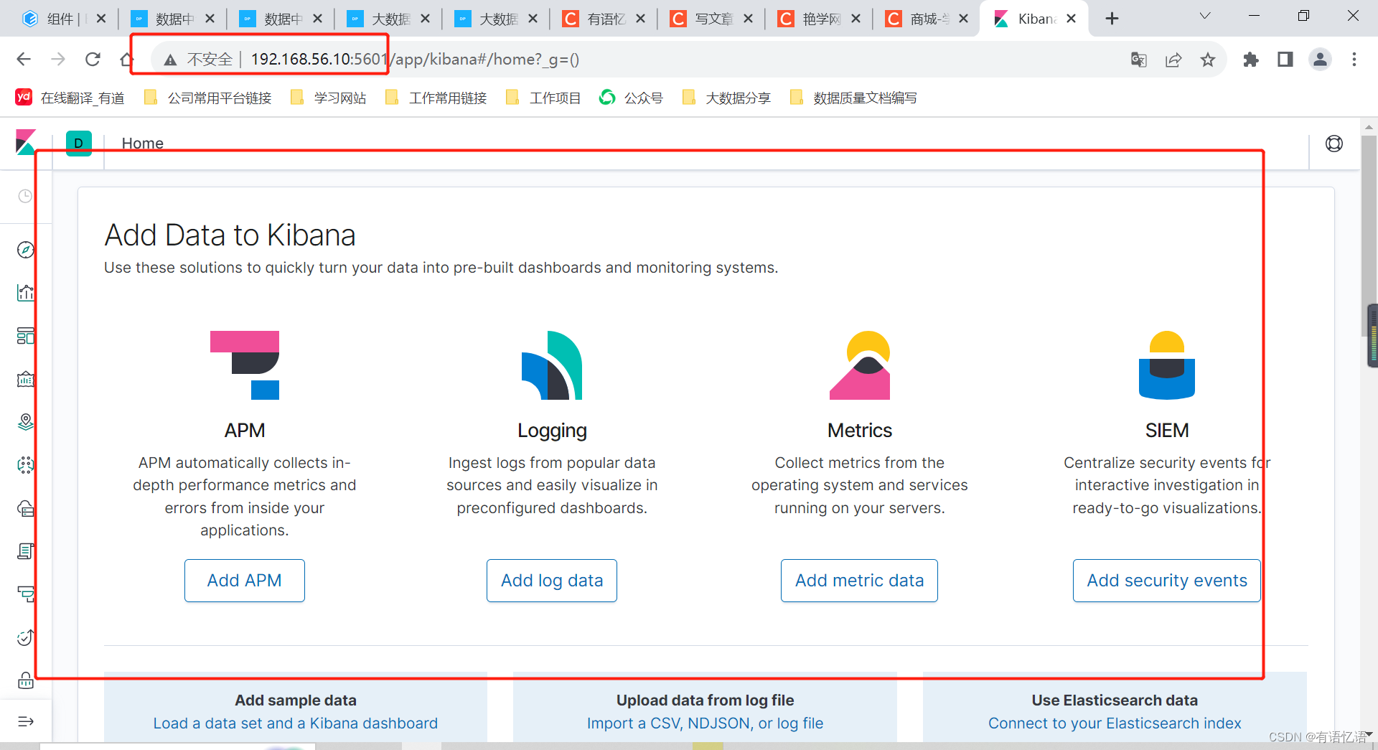
Task: Open APM icon in sidebar
Action: point(25,594)
